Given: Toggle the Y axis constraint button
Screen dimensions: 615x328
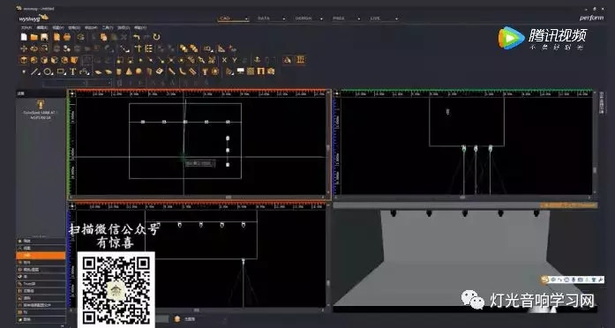Looking at the screenshot, I should (x=235, y=60).
